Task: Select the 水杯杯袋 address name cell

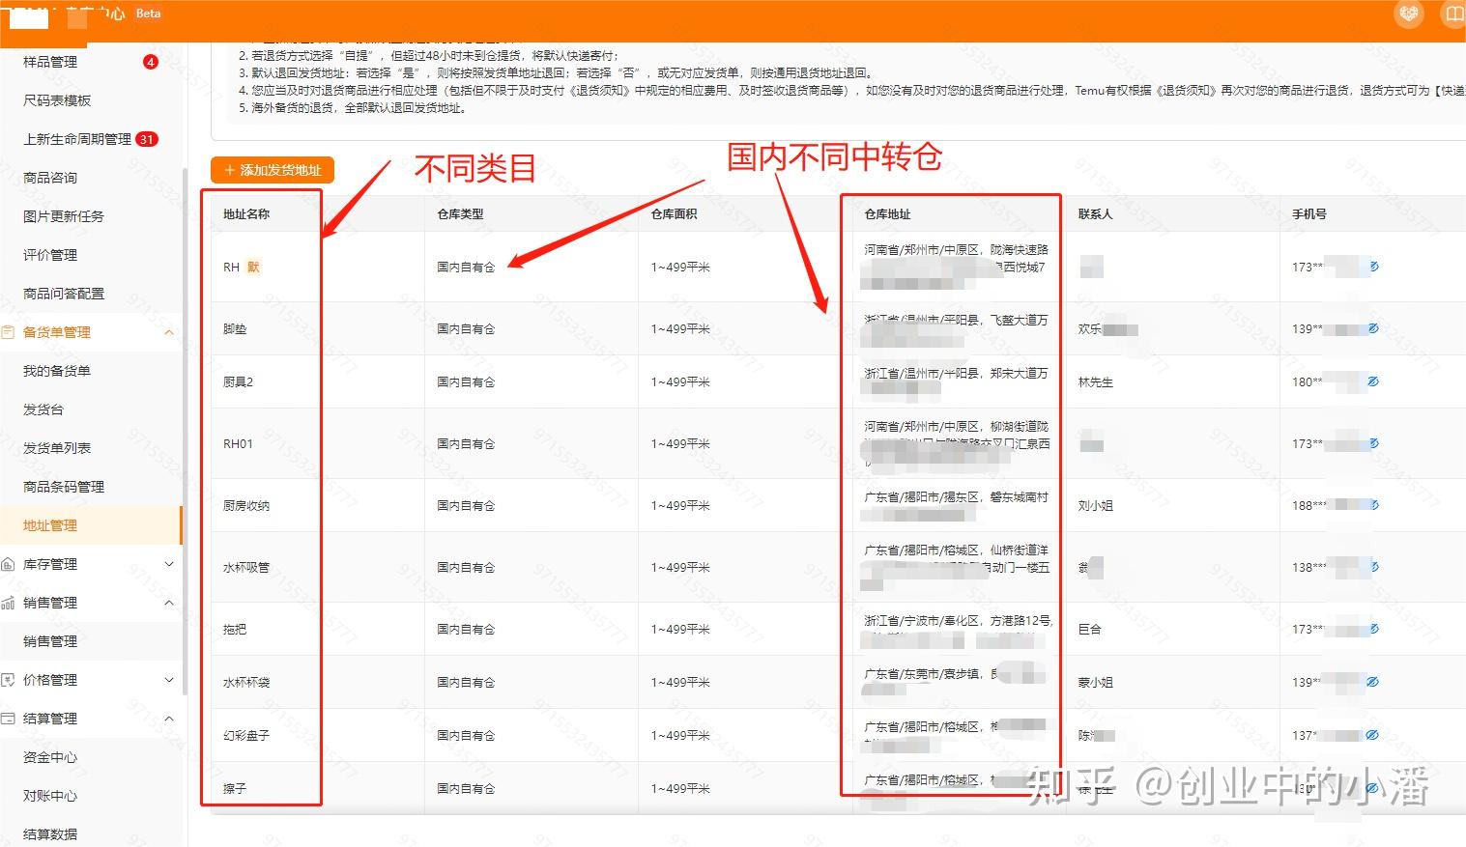Action: click(x=246, y=683)
